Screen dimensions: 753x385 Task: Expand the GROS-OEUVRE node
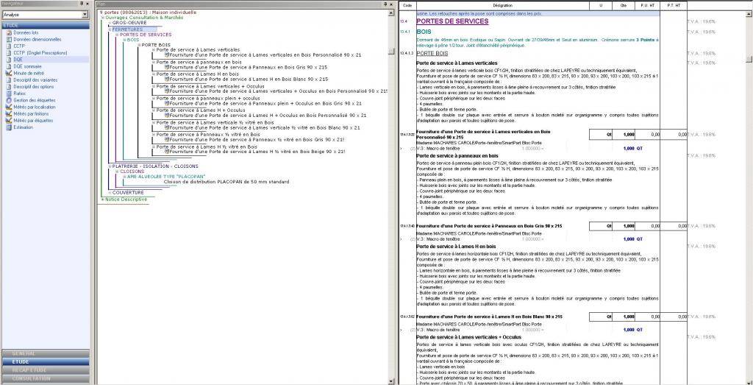(110, 23)
